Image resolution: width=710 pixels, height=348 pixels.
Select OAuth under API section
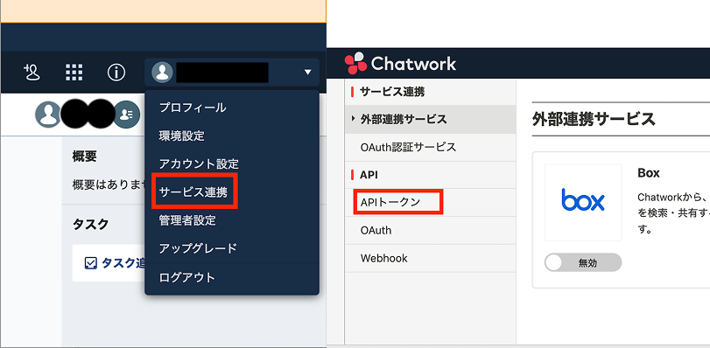click(x=430, y=230)
